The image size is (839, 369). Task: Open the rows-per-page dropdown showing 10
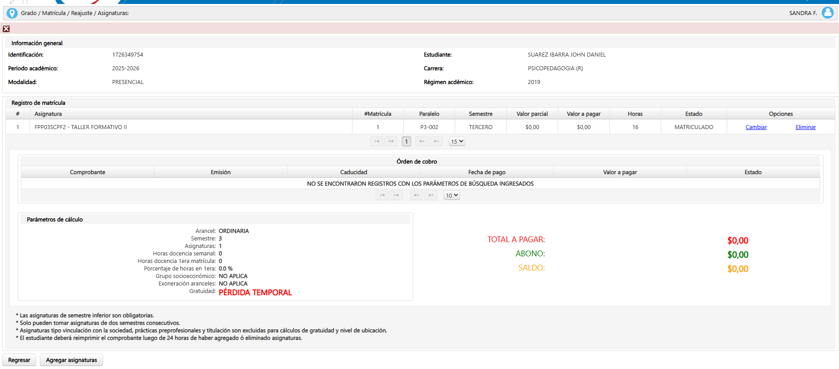[x=452, y=195]
